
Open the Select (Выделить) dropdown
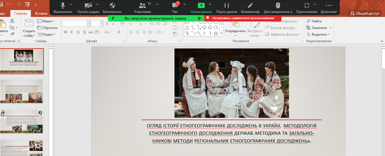[319, 34]
